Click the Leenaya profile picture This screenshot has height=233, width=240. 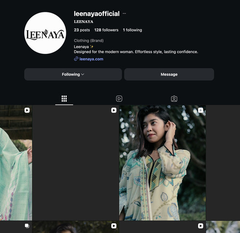coord(45,33)
